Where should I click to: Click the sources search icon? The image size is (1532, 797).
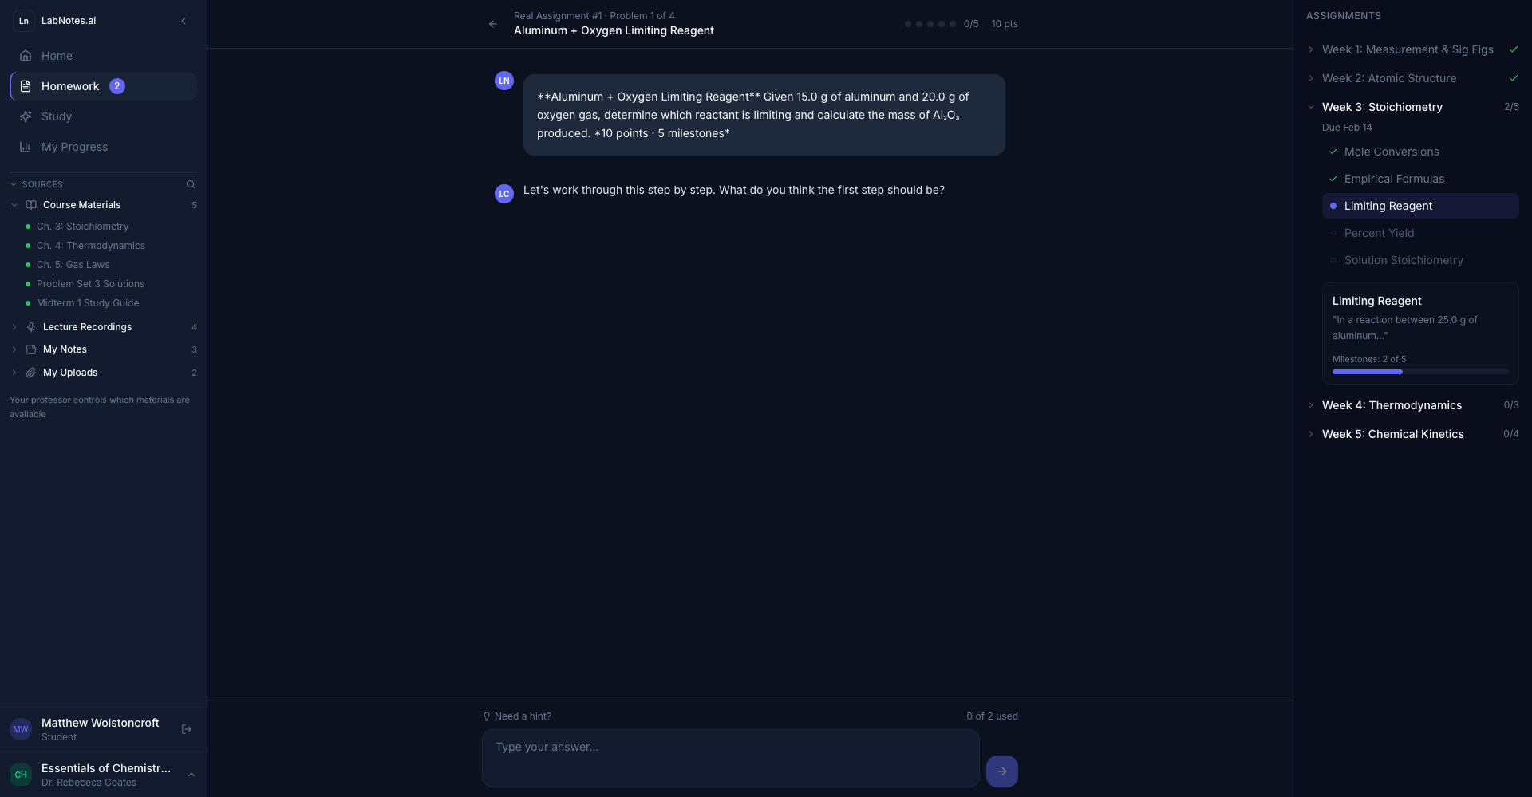[x=191, y=184]
